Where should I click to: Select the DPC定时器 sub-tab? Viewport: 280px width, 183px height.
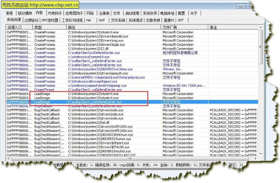point(50,20)
